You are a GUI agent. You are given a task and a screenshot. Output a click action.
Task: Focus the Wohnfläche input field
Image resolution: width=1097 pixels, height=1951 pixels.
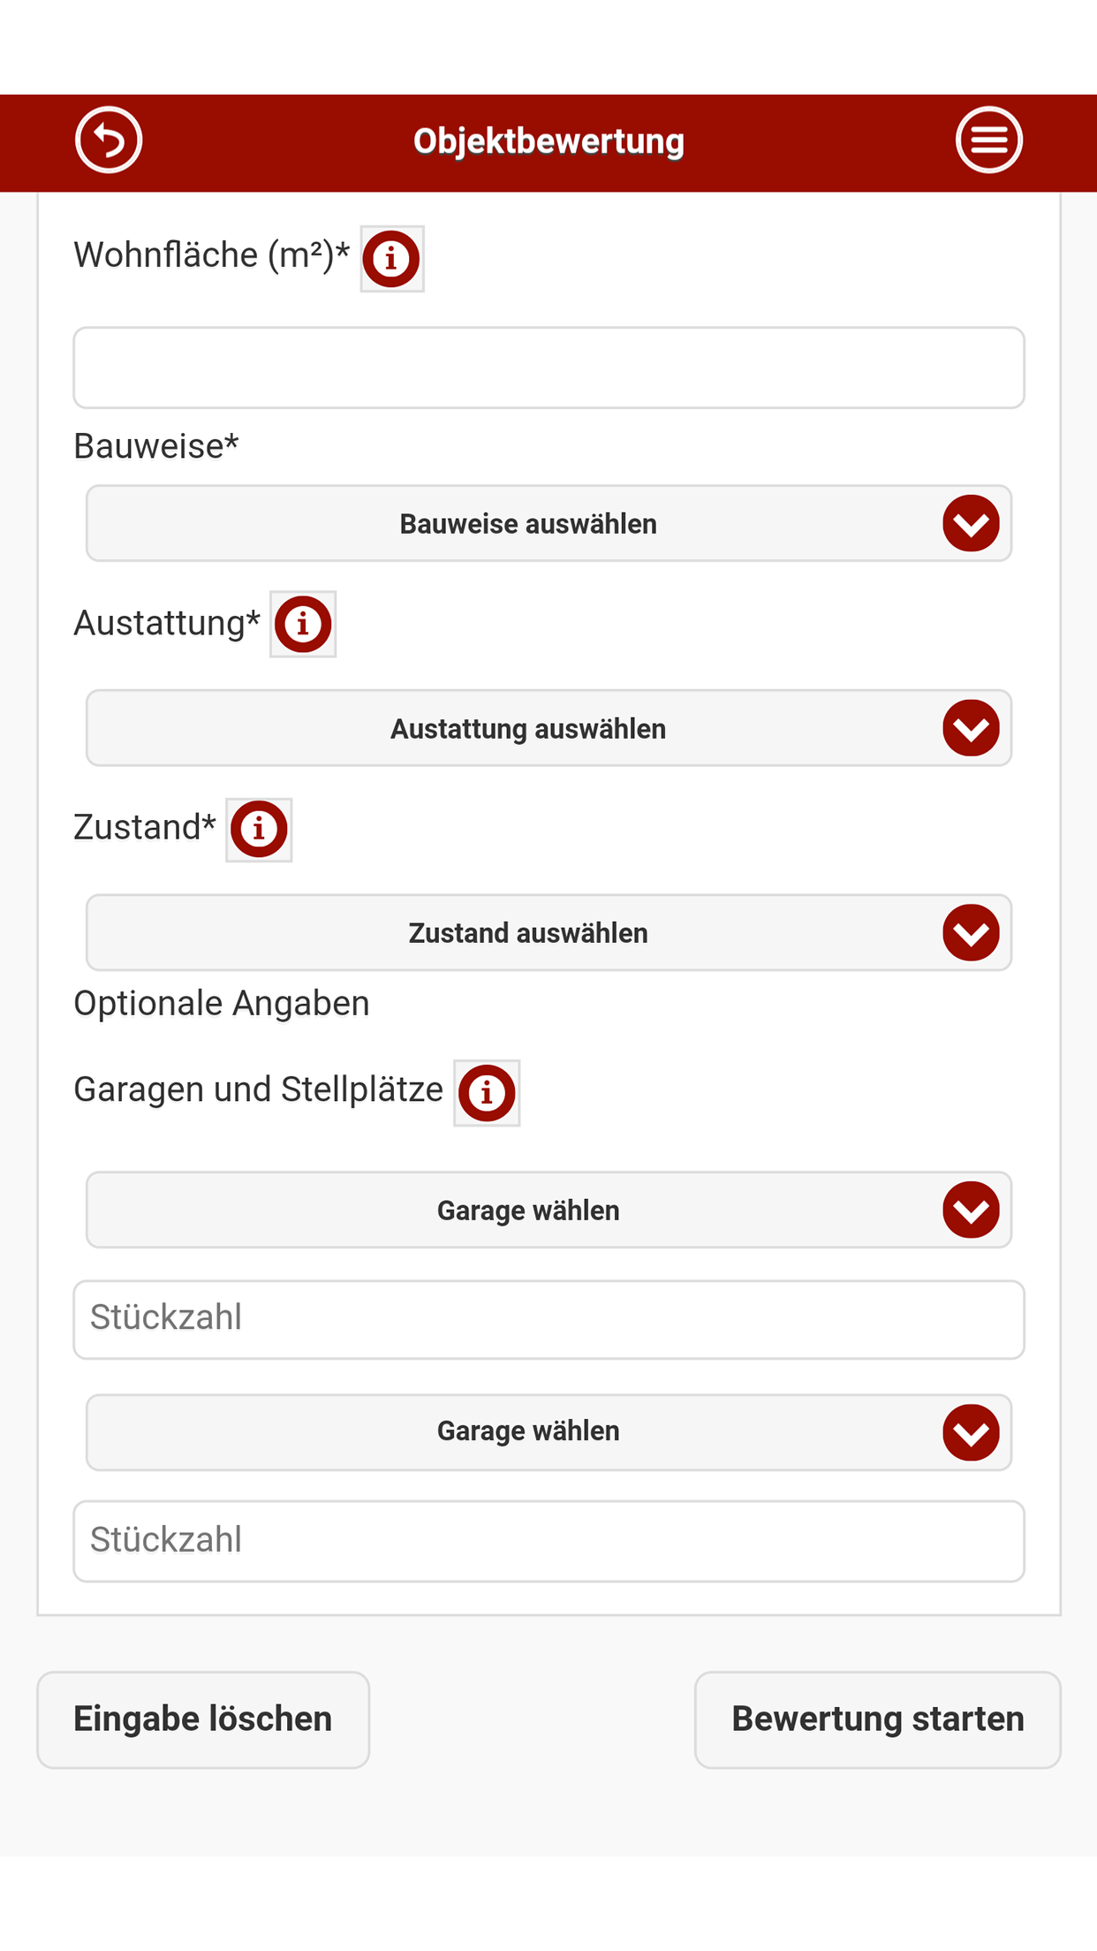(548, 368)
